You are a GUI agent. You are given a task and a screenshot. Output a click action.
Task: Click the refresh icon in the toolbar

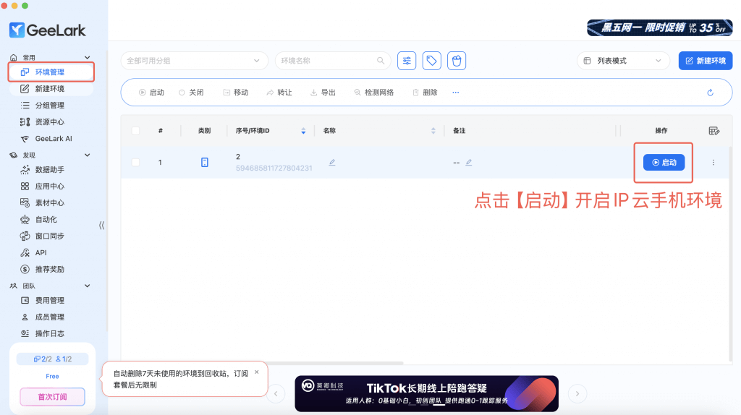pyautogui.click(x=710, y=93)
